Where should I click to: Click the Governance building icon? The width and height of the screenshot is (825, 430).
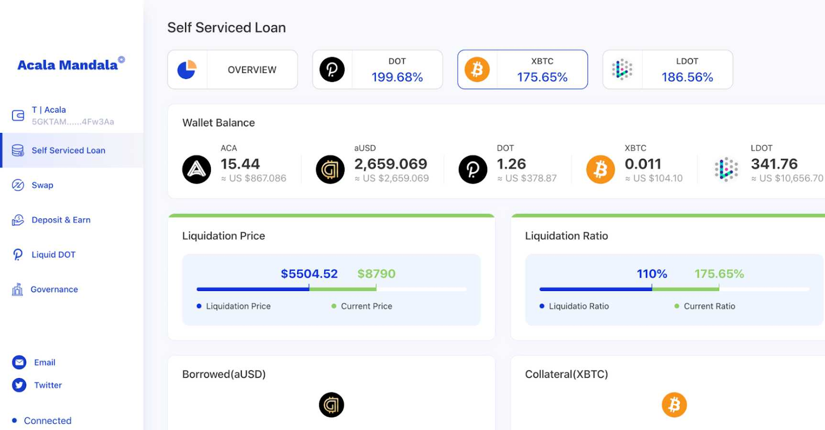[x=18, y=289]
